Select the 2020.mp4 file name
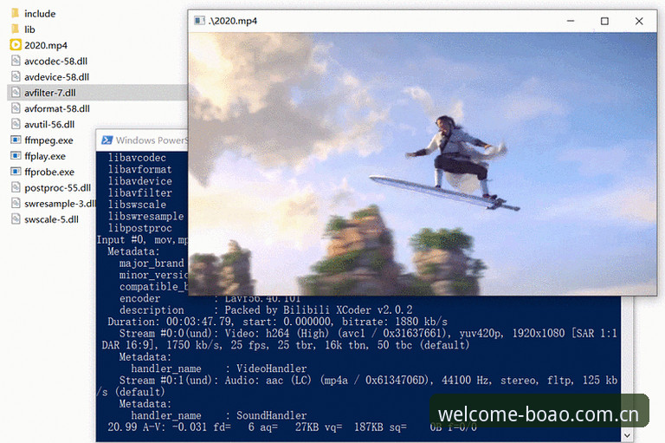Viewport: 665px width, 443px height. coord(46,45)
